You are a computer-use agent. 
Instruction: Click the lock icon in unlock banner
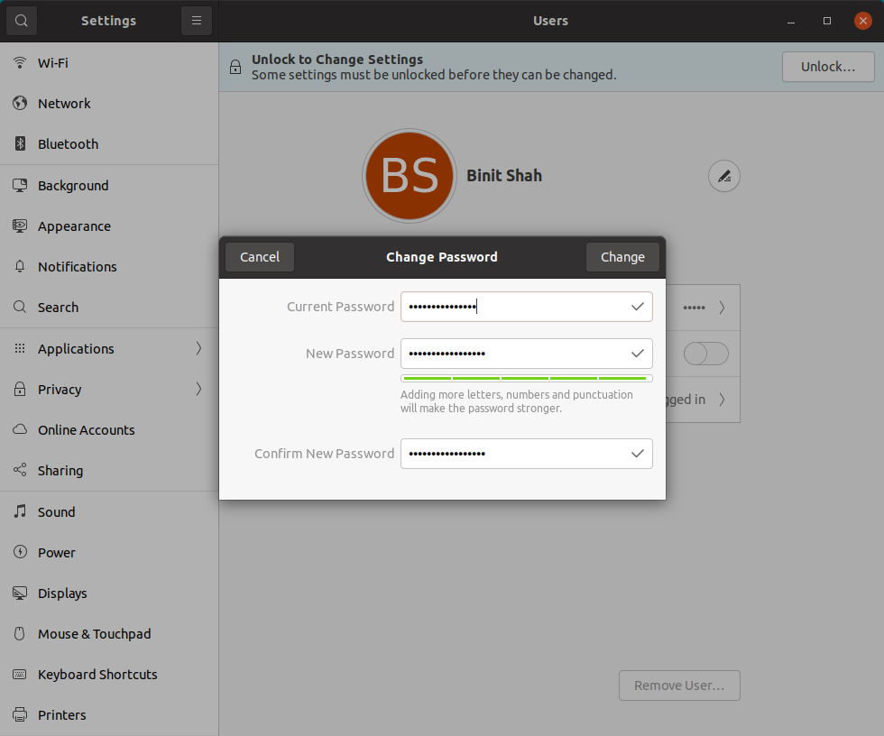point(235,67)
